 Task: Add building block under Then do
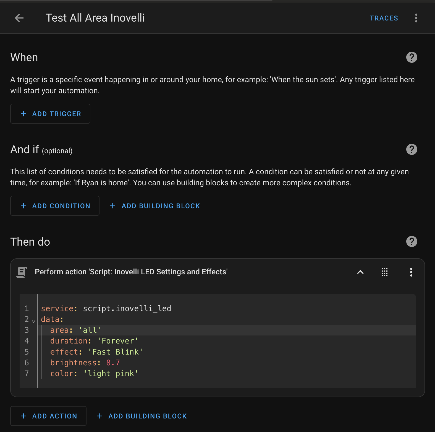[x=142, y=416]
